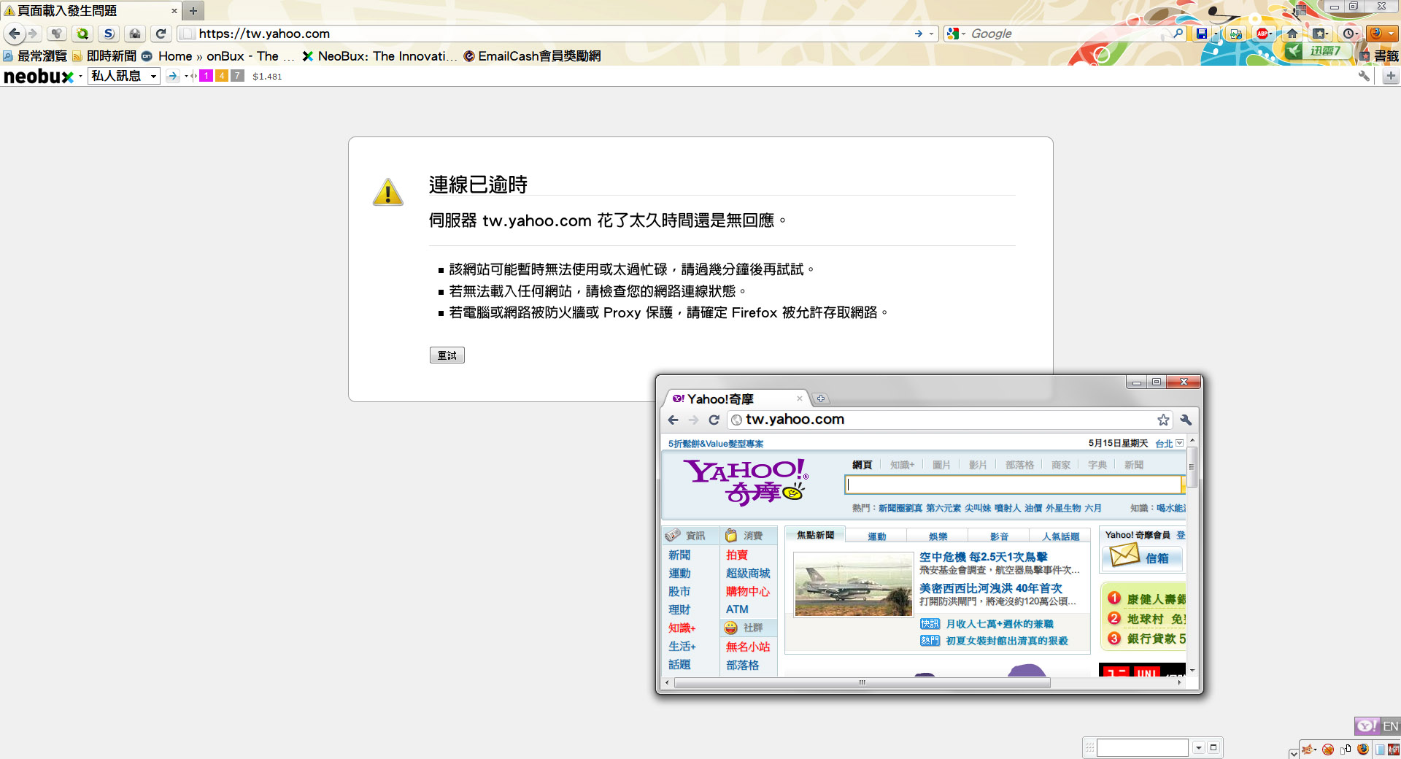Expand the Google search engine selector
The width and height of the screenshot is (1401, 759).
tap(955, 34)
